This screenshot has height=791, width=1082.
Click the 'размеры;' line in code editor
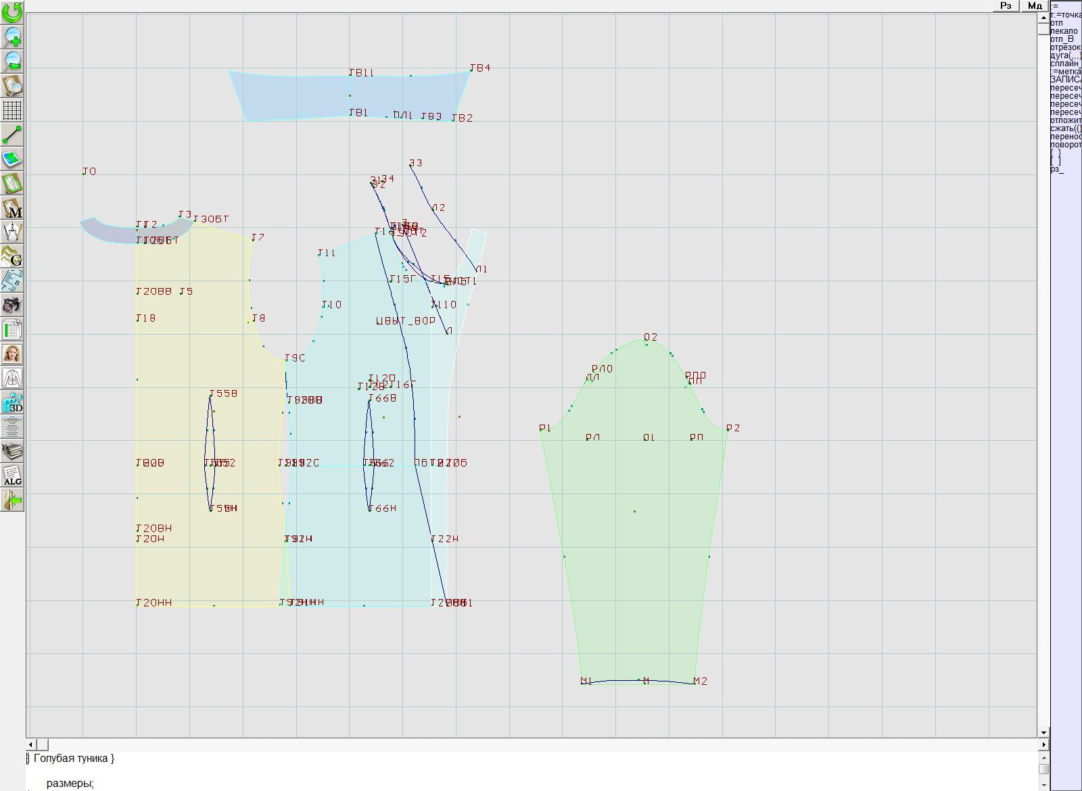(x=70, y=784)
